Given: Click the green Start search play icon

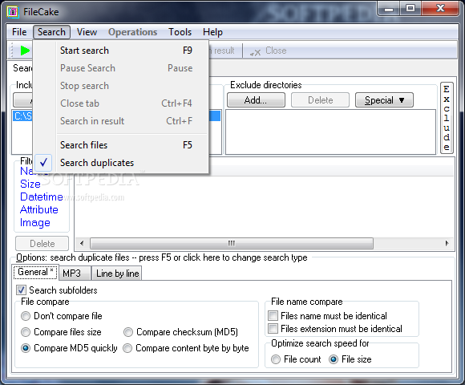Looking at the screenshot, I should click(x=25, y=51).
